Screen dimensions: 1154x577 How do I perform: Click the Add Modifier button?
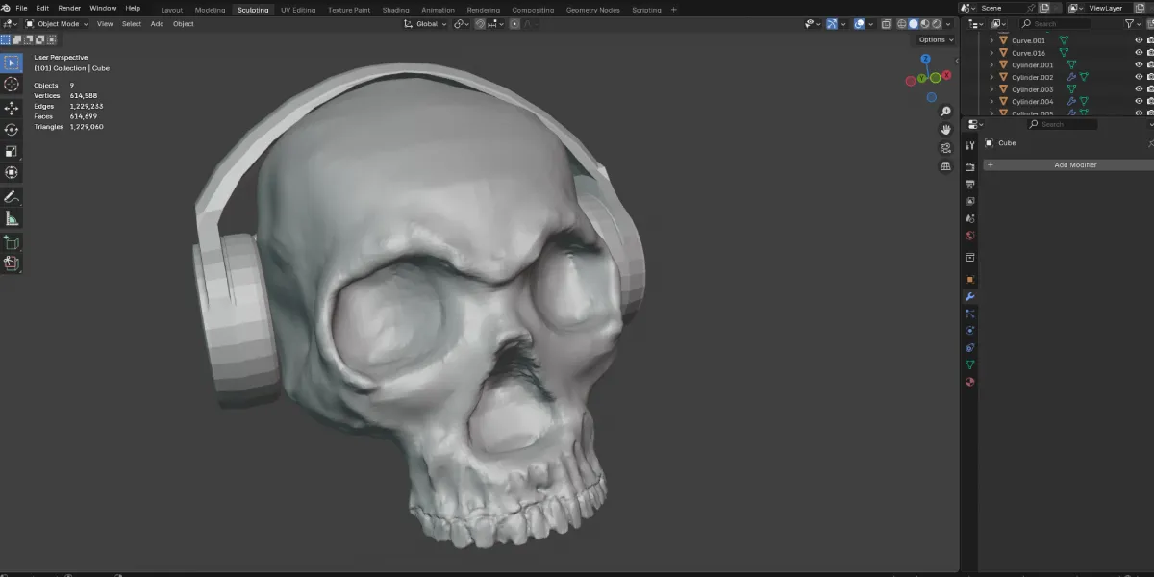point(1075,164)
